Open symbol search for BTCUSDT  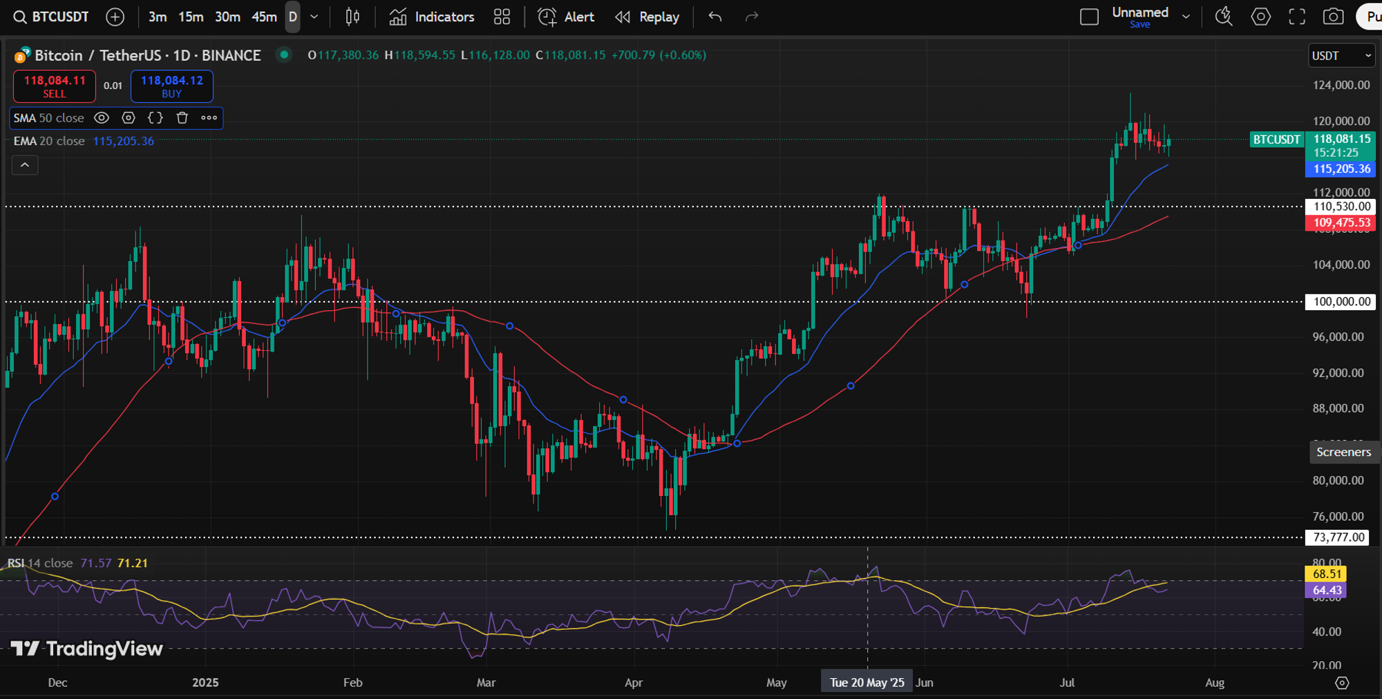tap(51, 17)
